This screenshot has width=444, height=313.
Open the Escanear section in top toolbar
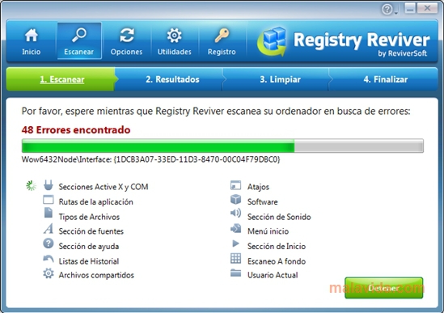pos(79,41)
